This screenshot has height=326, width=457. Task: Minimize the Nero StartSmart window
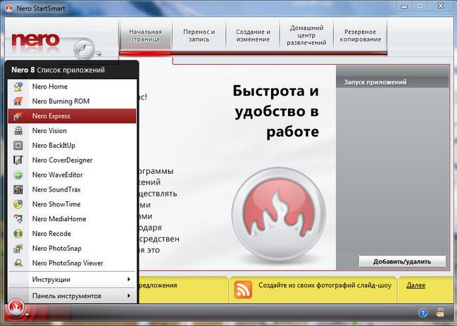(404, 6)
